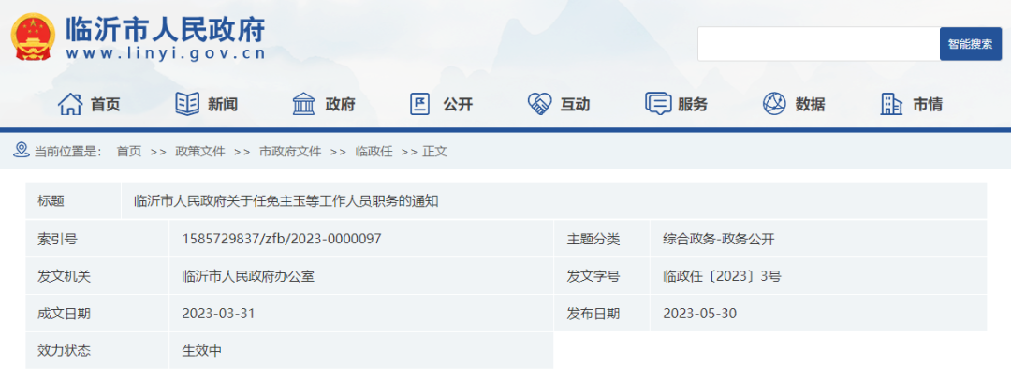Click the 当前位置是 breadcrumb label
The image size is (1011, 381).
click(x=68, y=152)
